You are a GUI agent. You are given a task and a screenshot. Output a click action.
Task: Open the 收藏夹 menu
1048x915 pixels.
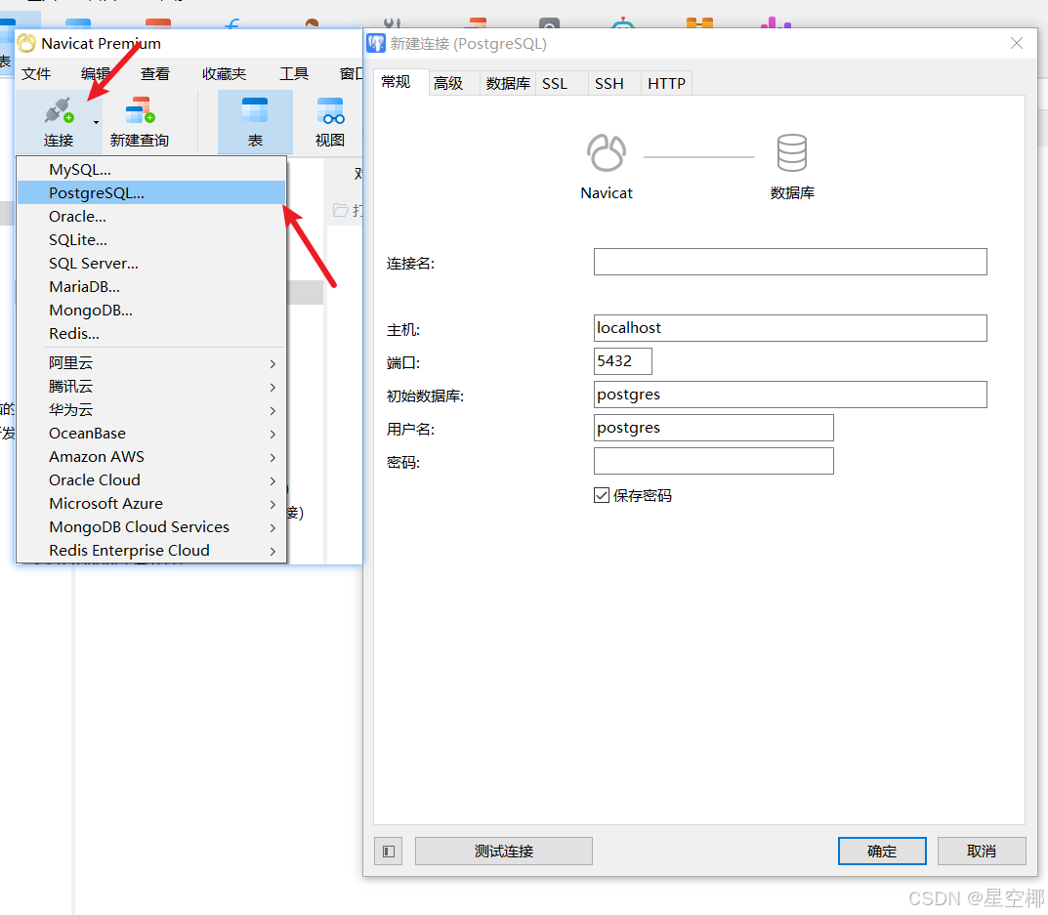224,73
